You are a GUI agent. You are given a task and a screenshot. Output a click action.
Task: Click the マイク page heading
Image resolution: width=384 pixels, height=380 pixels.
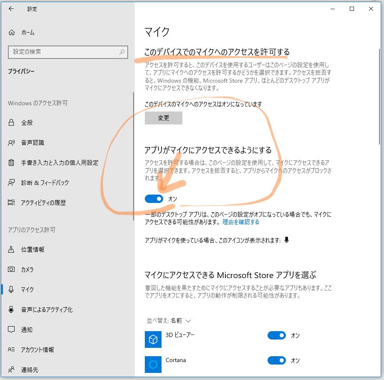[x=157, y=32]
